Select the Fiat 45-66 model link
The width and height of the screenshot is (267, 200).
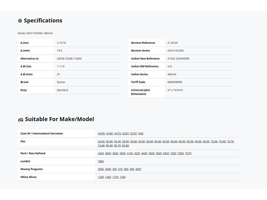(x=101, y=141)
